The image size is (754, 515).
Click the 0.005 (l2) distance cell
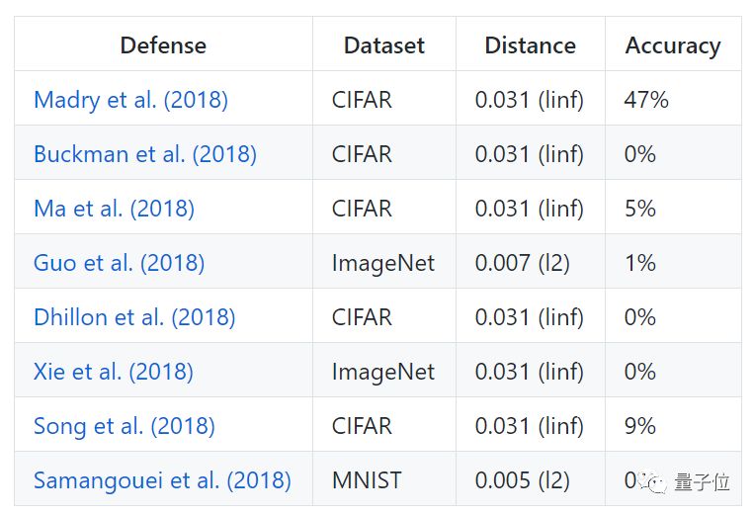[523, 480]
